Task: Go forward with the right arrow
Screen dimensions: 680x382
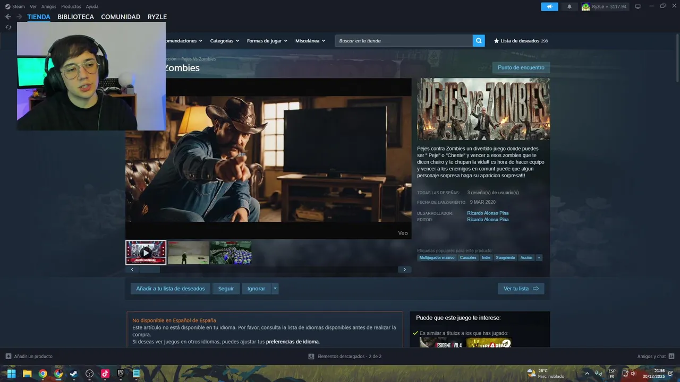Action: 19,17
